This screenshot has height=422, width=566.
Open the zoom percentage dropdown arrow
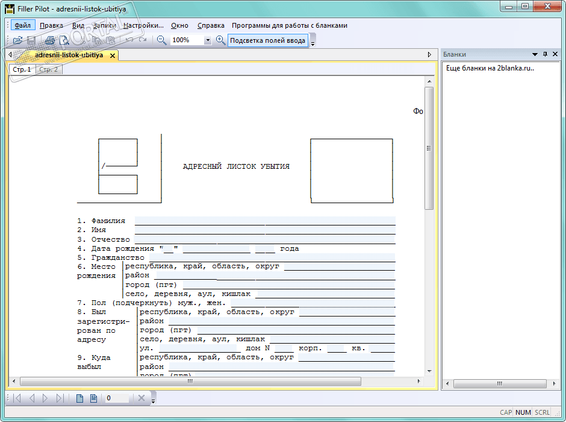(208, 40)
